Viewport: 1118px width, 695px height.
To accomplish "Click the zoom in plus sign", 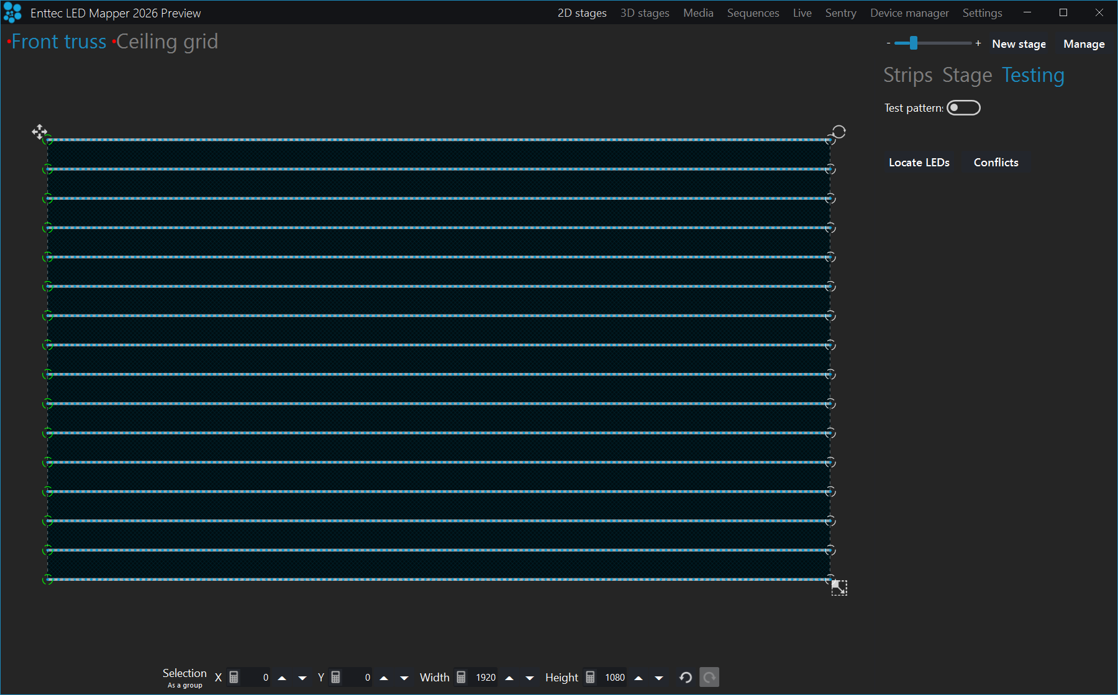I will coord(978,43).
